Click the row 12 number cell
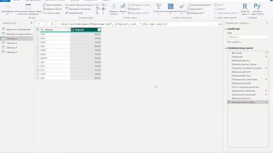Screen dimensions: 273x153 pos(38,78)
